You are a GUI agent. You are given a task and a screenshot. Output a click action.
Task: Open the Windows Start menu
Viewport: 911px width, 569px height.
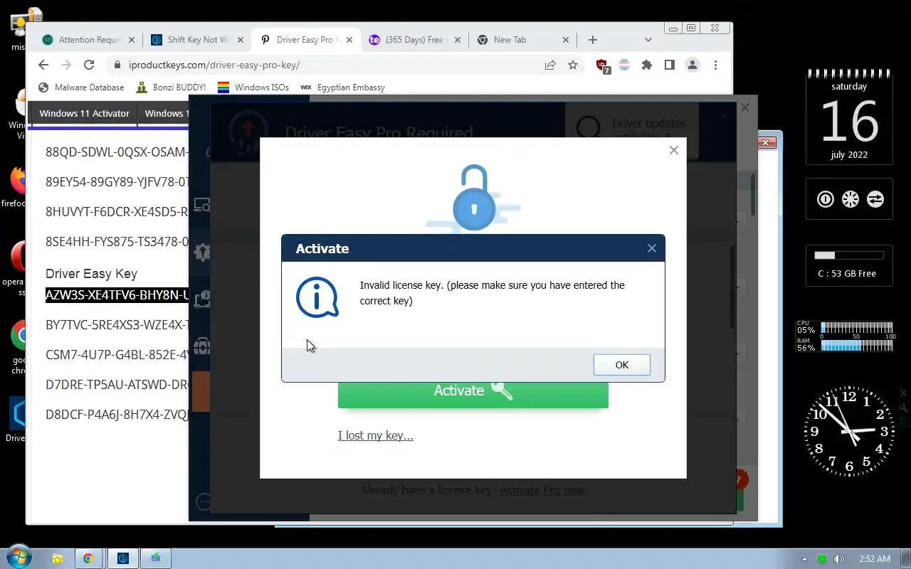18,558
